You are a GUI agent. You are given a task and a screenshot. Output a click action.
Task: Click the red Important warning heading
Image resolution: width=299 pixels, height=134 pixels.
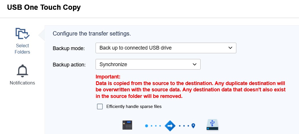pos(108,77)
